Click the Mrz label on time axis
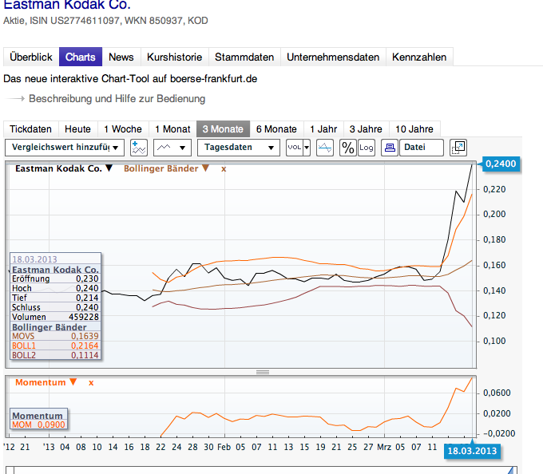The height and width of the screenshot is (474, 543). pos(384,447)
